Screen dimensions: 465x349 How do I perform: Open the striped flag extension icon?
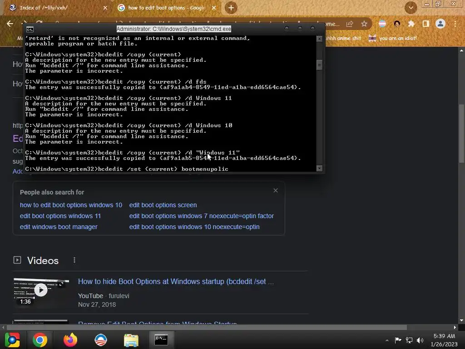coord(382,24)
